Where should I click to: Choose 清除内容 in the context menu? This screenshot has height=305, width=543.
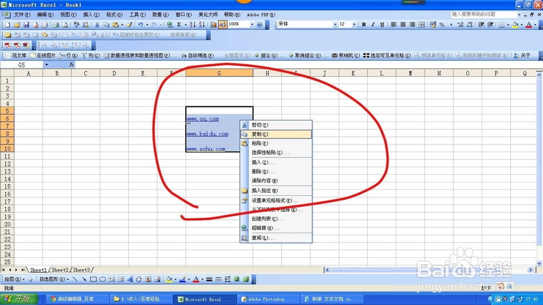tap(276, 181)
